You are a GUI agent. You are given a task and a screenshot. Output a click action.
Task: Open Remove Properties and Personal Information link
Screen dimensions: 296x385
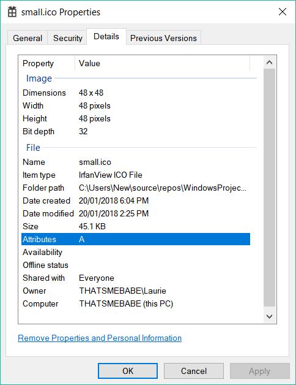point(100,338)
